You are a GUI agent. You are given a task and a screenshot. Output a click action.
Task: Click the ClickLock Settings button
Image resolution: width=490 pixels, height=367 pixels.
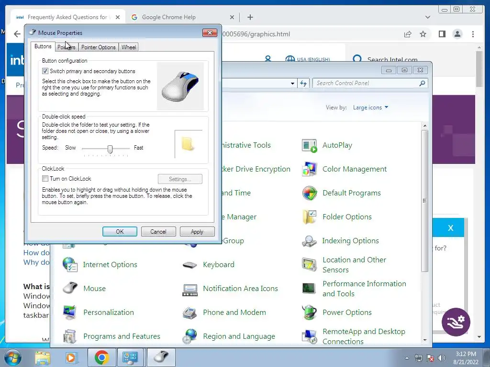click(x=180, y=179)
